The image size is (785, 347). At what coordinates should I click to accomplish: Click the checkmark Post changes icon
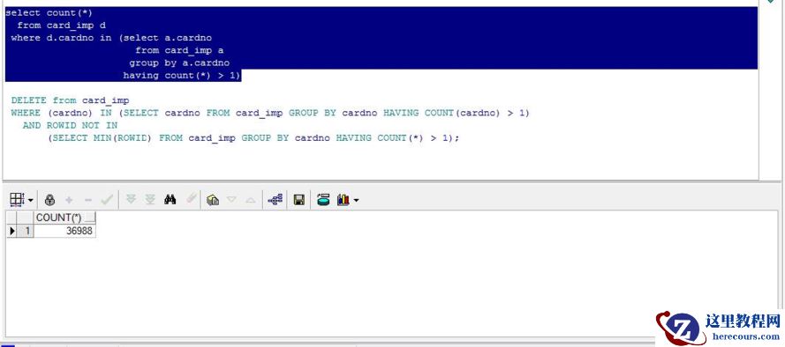point(107,200)
